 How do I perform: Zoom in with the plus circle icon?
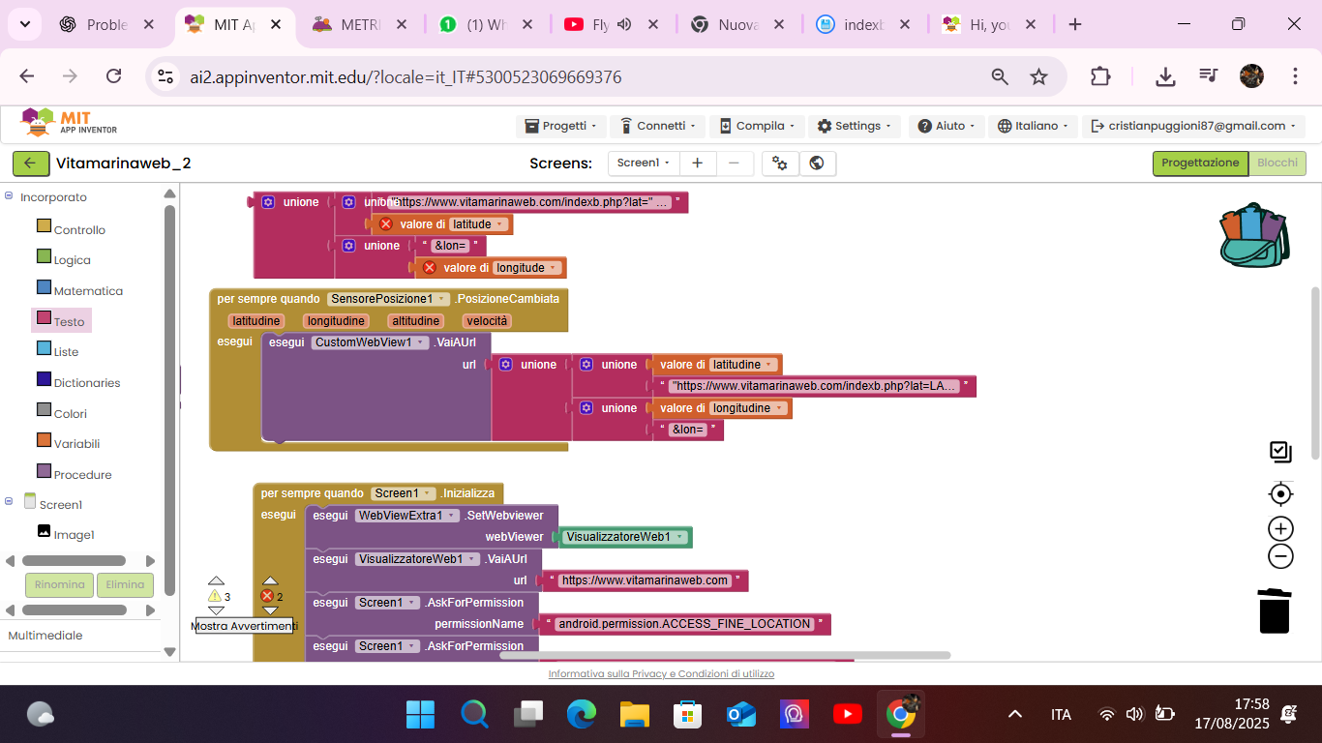point(1280,528)
